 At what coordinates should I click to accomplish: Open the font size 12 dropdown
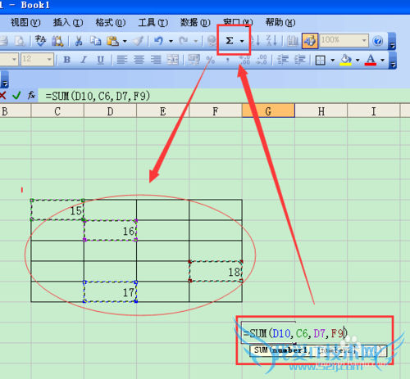(49, 59)
